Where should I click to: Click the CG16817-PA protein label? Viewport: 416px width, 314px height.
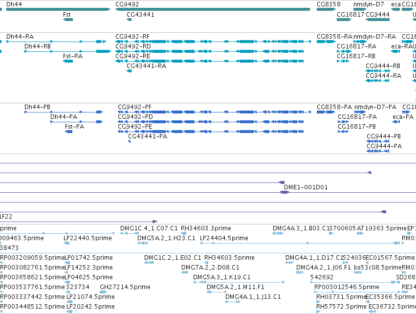pyautogui.click(x=357, y=117)
